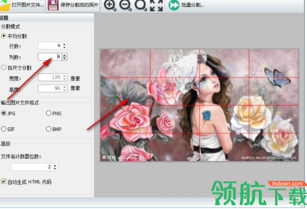Click the 行数 input field

point(52,45)
